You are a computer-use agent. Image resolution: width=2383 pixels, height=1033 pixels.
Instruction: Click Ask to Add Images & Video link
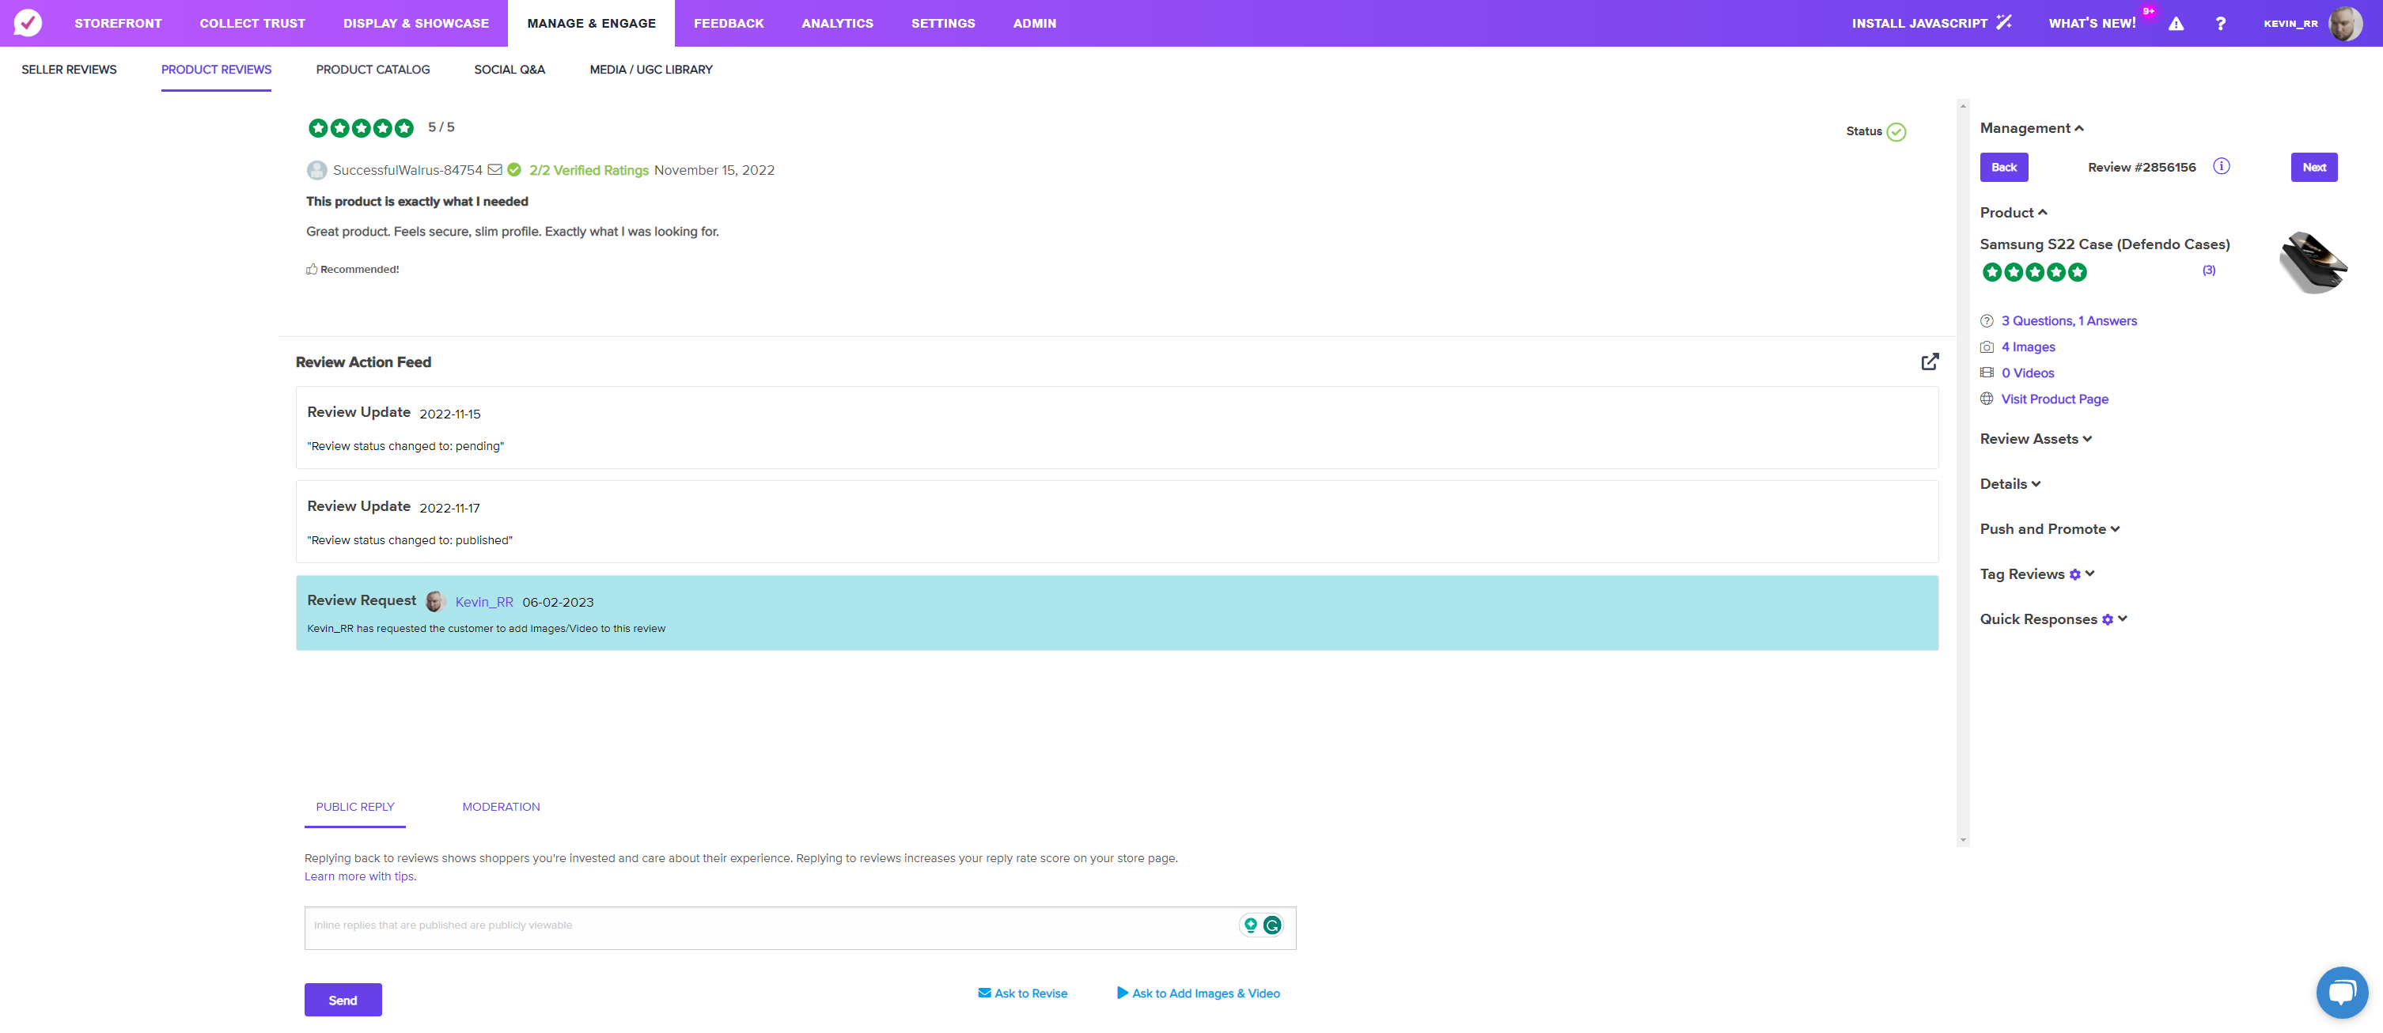1198,993
